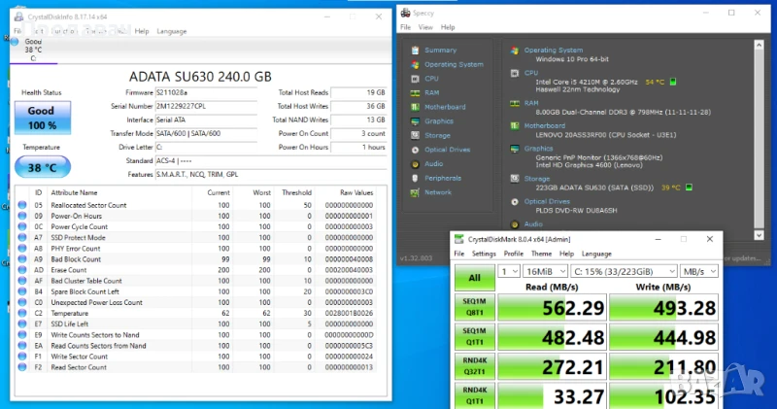
Task: Open Summary section in Speccy sidebar
Action: 439,50
